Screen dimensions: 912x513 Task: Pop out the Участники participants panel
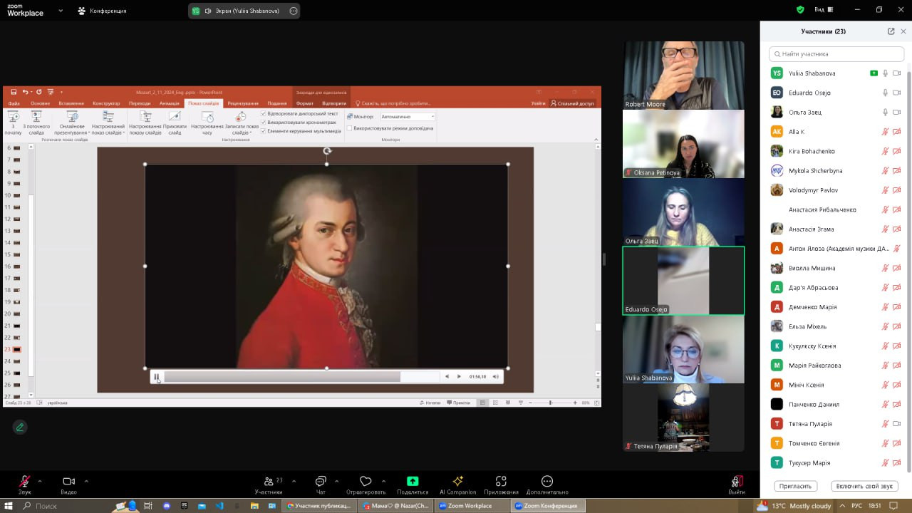891,31
